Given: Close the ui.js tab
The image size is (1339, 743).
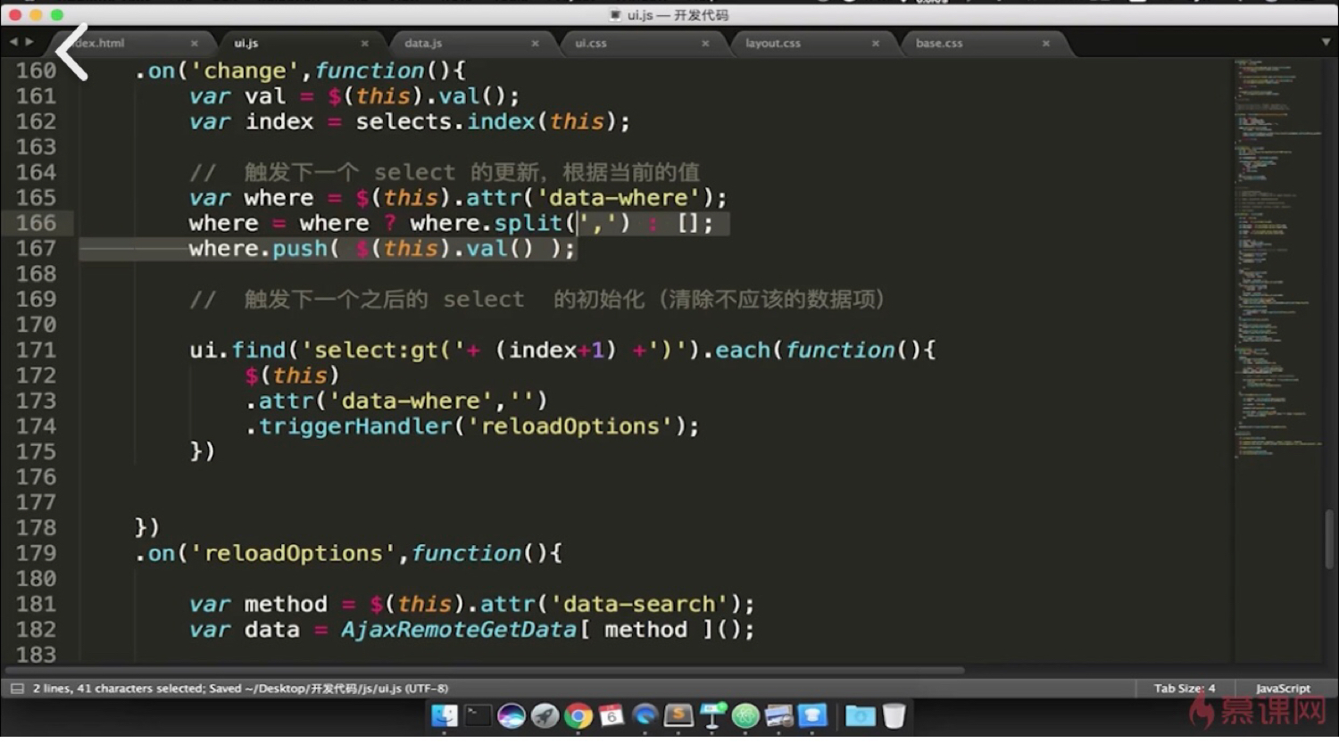Looking at the screenshot, I should 364,43.
